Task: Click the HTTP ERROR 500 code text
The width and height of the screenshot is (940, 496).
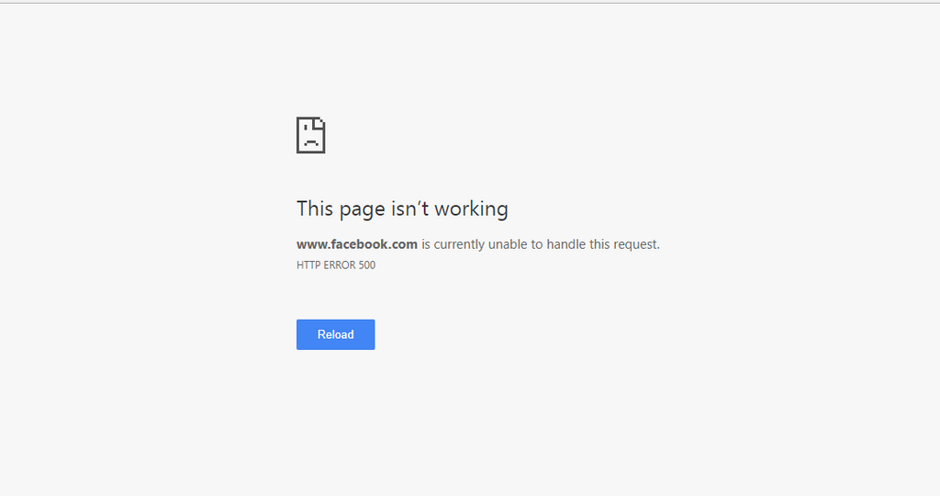Action: (336, 265)
